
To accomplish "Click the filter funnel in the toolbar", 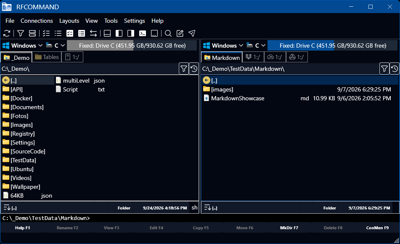I will (x=21, y=33).
